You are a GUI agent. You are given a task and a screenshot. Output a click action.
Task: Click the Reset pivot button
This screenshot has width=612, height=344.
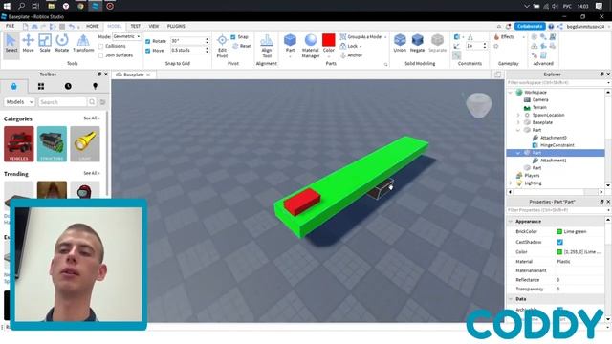242,46
